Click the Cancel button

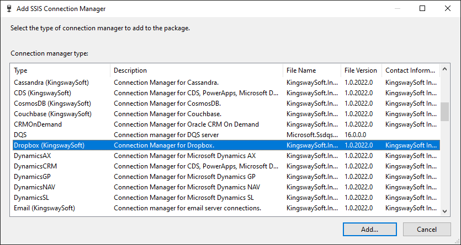coord(427,229)
